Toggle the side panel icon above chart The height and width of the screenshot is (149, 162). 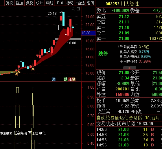click(78, 9)
